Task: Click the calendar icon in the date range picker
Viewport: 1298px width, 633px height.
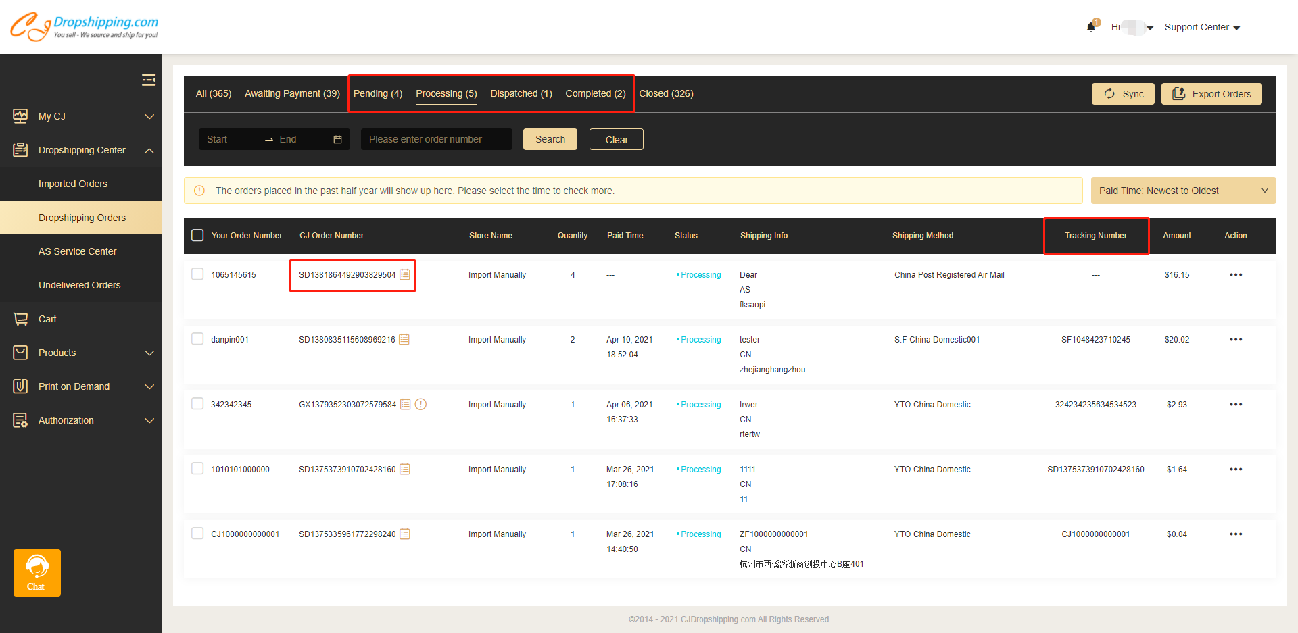Action: 337,138
